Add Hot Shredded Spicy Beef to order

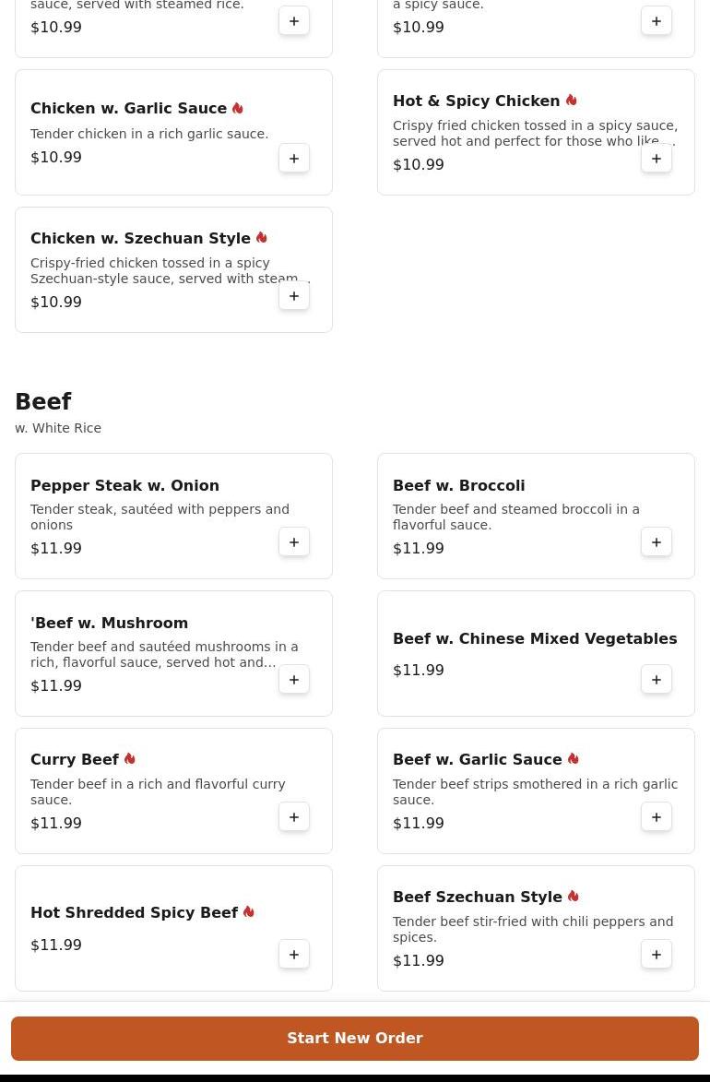294,955
